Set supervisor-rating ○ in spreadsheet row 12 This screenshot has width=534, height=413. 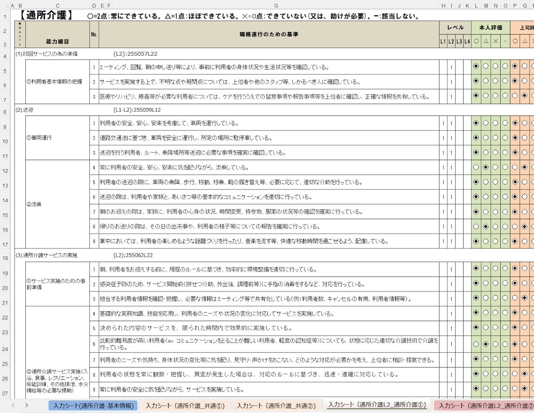tap(515, 167)
